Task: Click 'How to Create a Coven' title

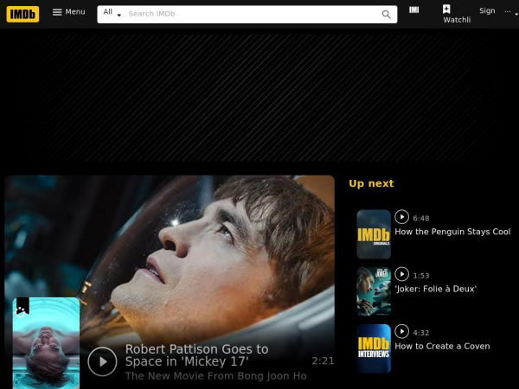Action: [x=442, y=346]
